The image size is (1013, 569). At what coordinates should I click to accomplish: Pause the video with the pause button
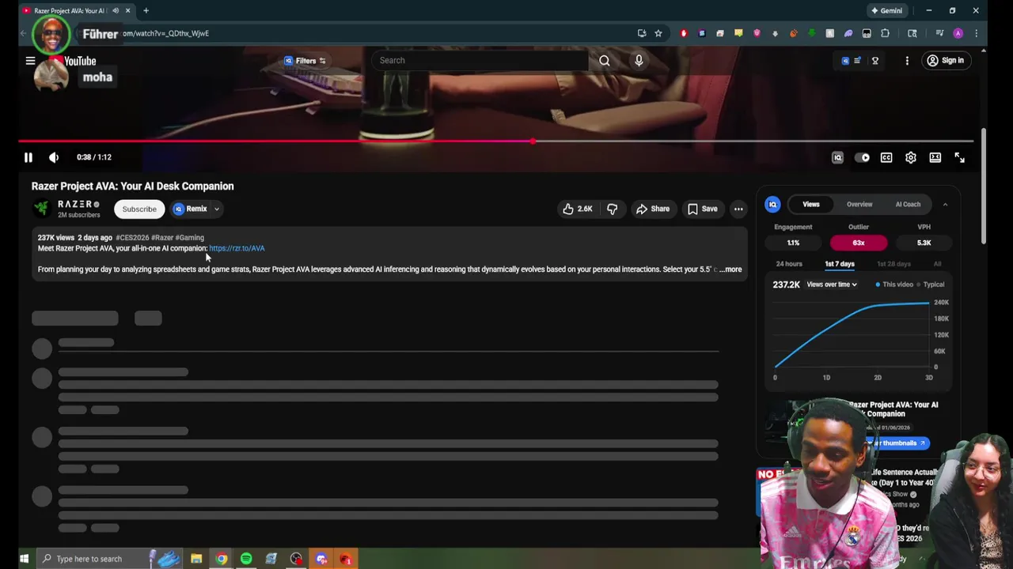(x=28, y=157)
